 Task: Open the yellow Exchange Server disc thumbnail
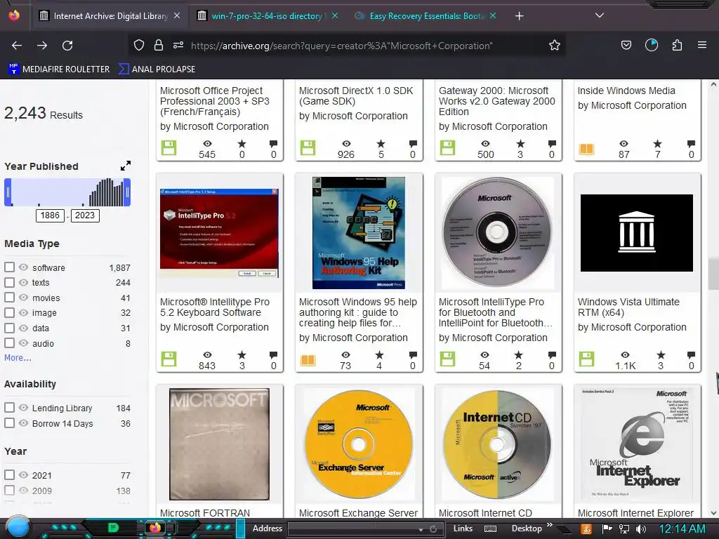(359, 444)
